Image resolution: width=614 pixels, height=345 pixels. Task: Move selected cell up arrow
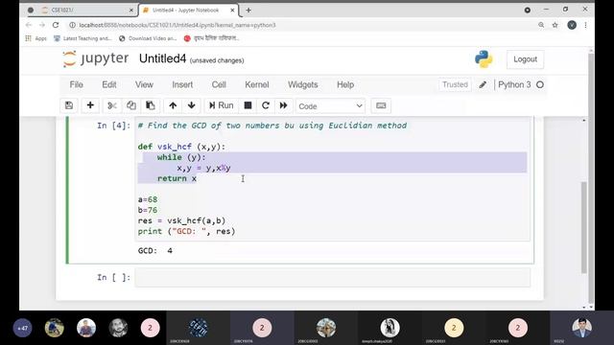point(173,105)
